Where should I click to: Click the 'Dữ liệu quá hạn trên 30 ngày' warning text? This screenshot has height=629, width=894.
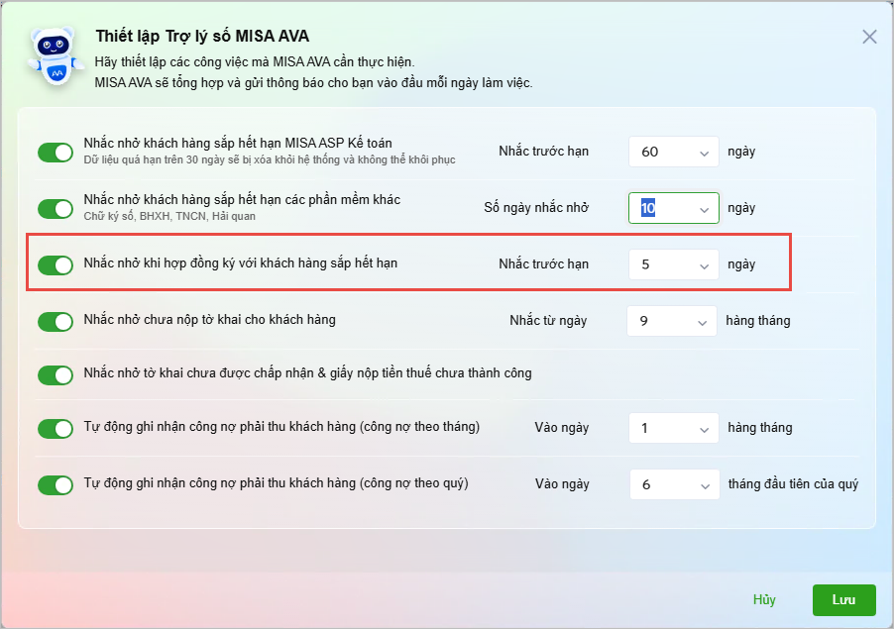270,160
